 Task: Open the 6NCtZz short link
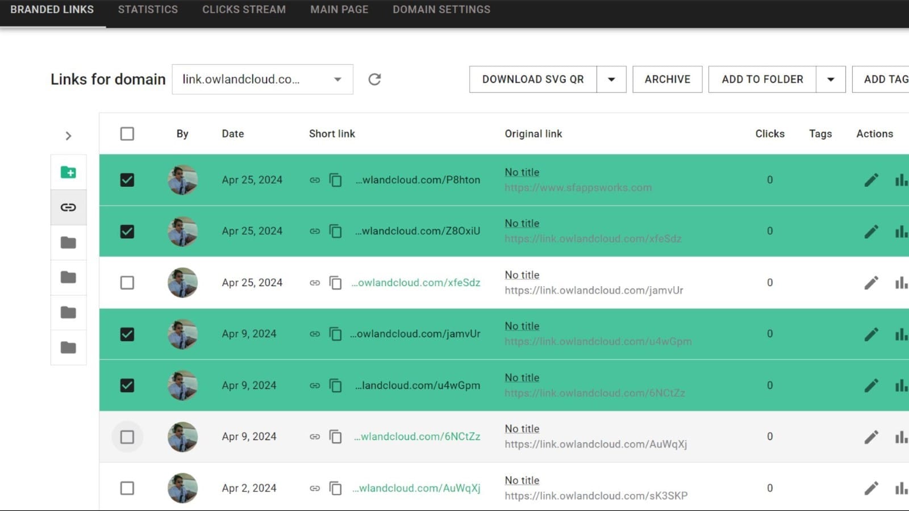click(x=417, y=437)
